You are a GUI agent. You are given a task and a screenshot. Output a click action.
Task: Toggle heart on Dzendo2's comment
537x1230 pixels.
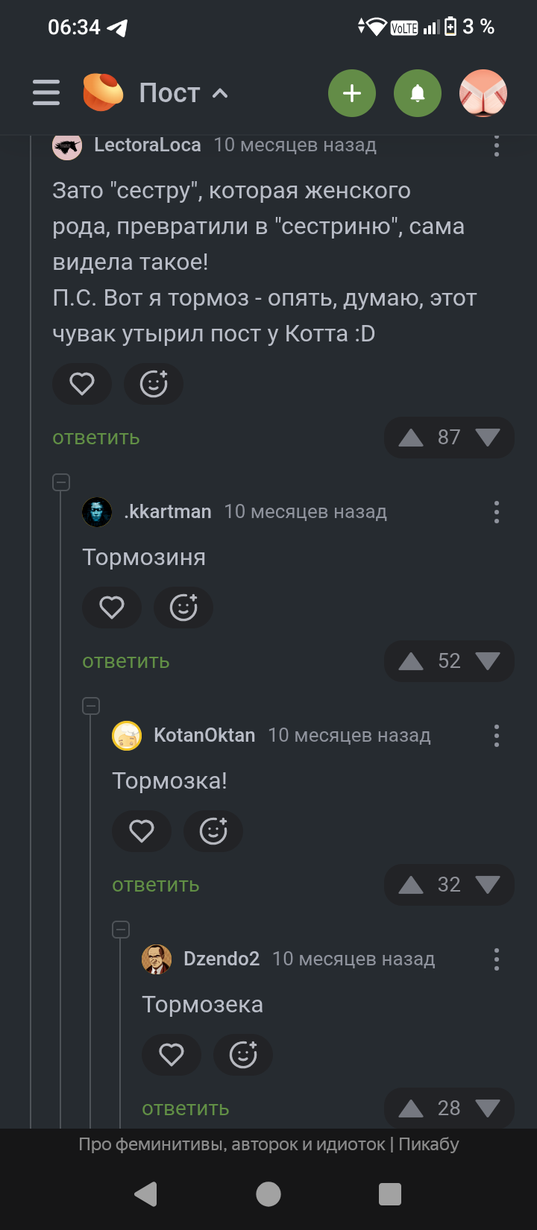tap(172, 1055)
